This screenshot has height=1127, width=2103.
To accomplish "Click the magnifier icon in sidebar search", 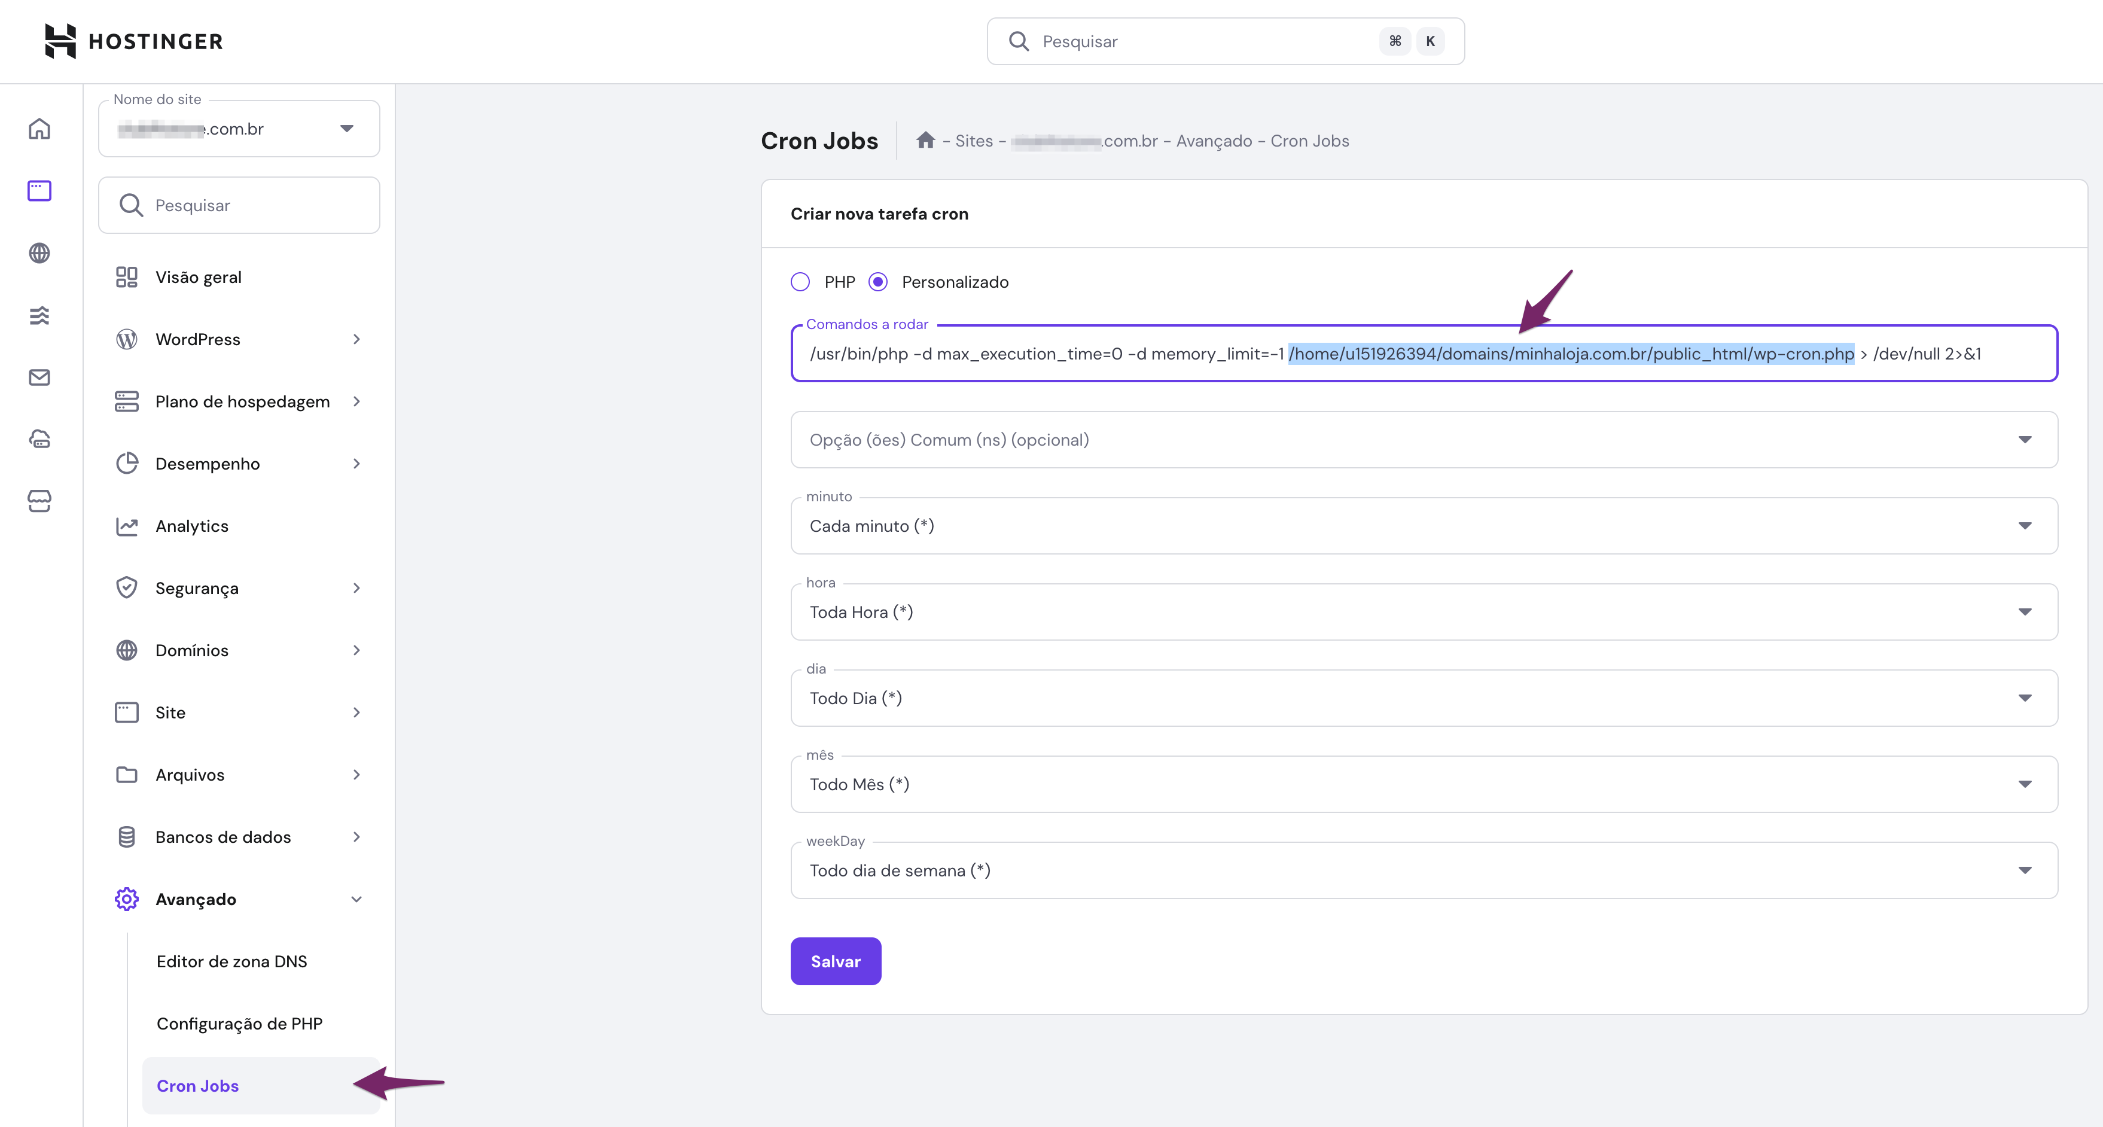I will click(x=130, y=205).
